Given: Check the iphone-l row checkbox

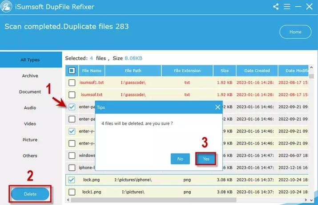Looking at the screenshot, I should tap(72, 168).
